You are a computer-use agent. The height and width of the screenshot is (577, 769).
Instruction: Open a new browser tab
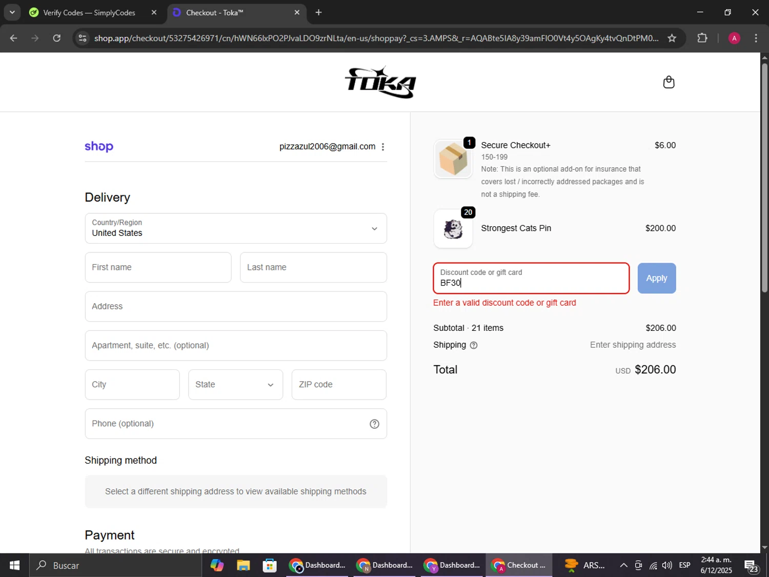point(318,12)
